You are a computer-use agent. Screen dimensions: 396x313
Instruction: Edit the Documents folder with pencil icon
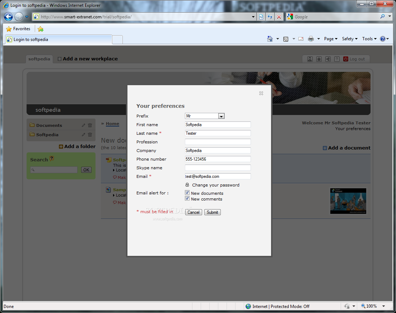pos(83,125)
